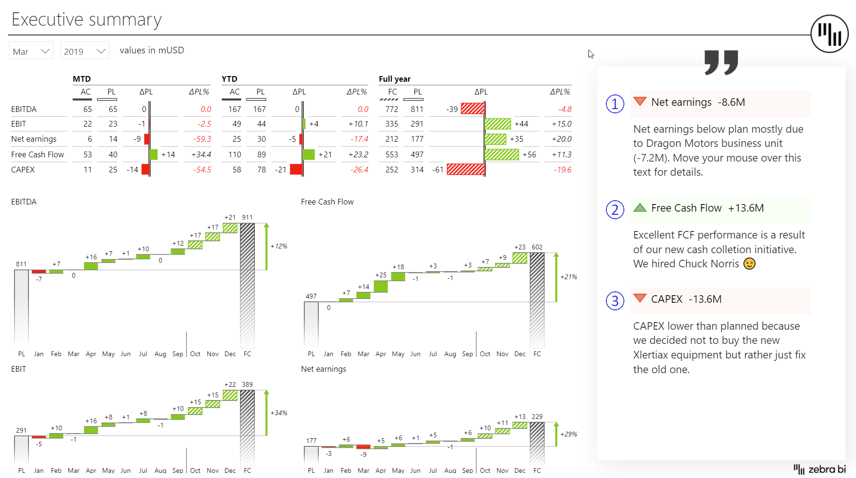This screenshot has height=478, width=856.
Task: Click numbered comment marker 3
Action: [x=614, y=301]
